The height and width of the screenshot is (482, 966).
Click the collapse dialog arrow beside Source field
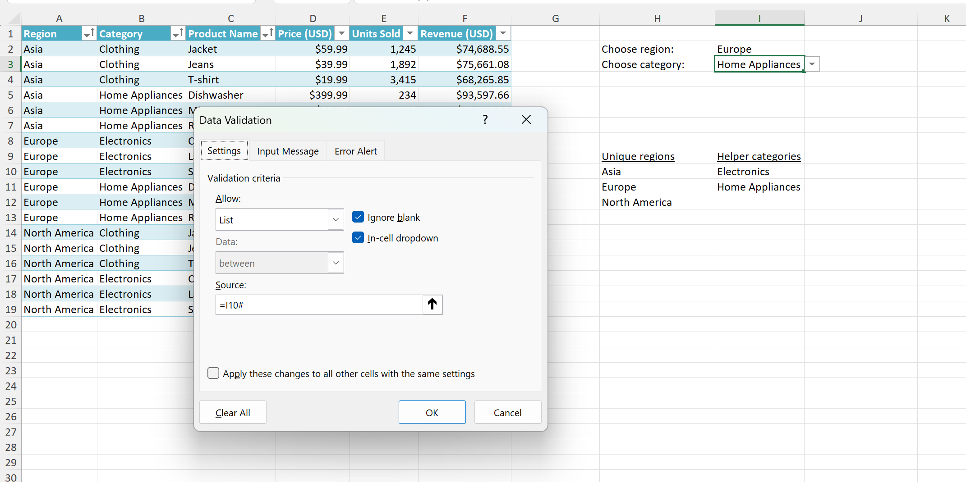coord(432,305)
